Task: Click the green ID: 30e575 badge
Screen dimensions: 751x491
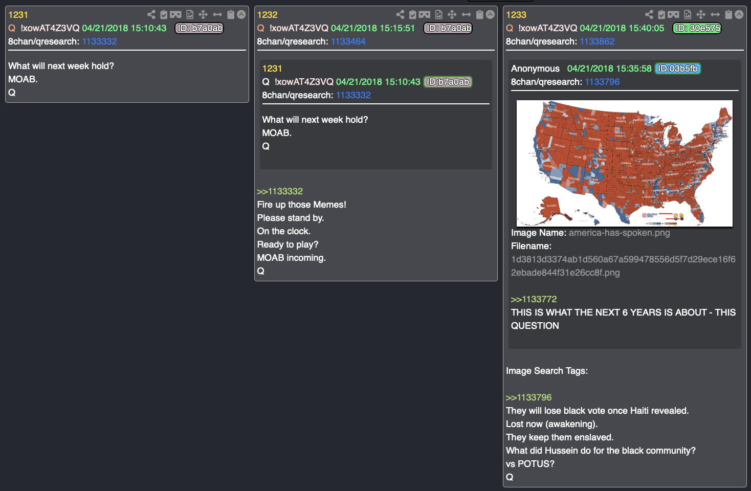Action: point(697,28)
